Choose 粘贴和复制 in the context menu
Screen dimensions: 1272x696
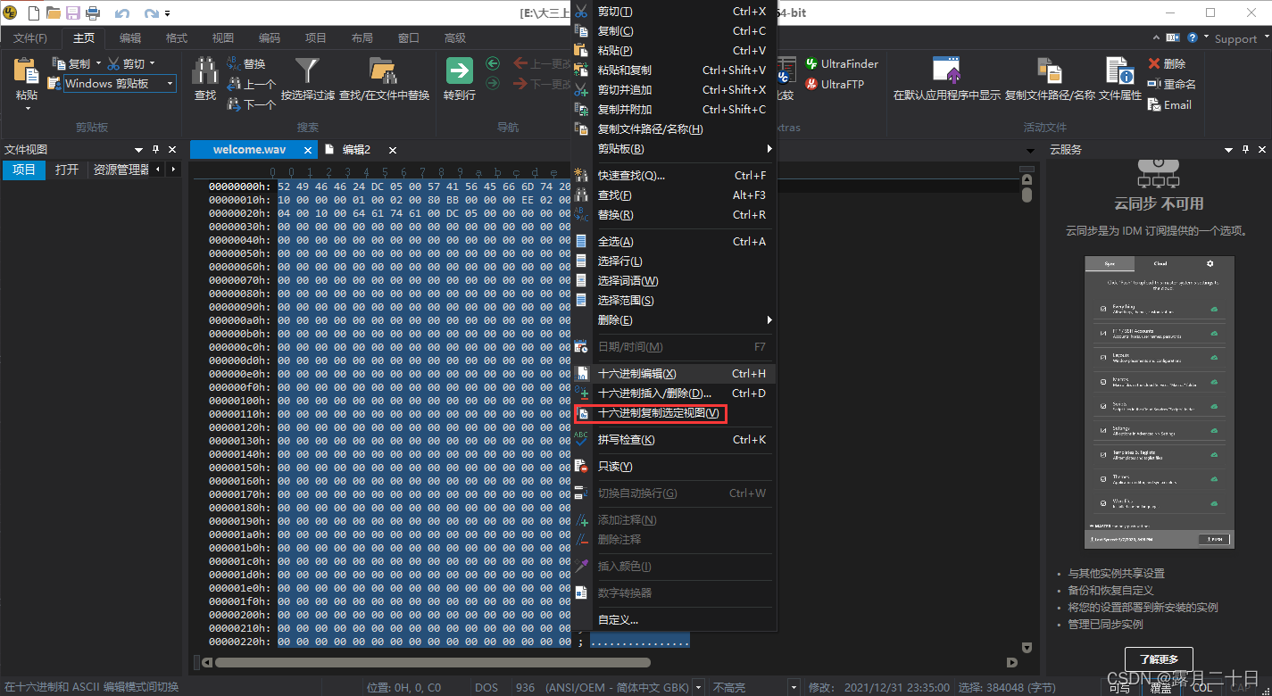pos(674,70)
